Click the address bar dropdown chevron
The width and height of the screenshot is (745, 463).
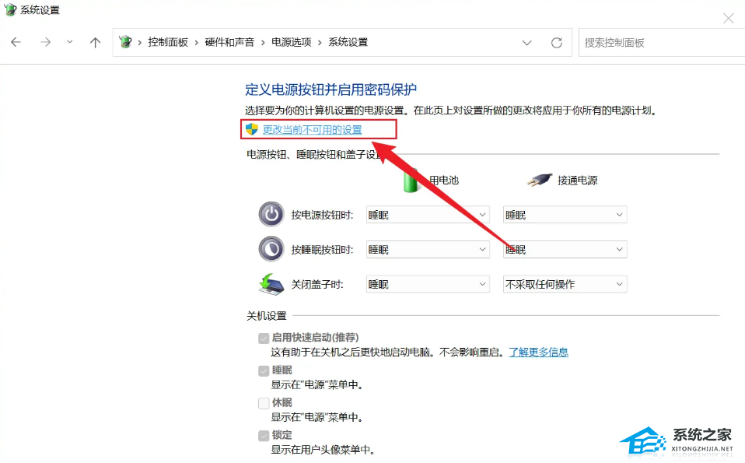tap(527, 42)
